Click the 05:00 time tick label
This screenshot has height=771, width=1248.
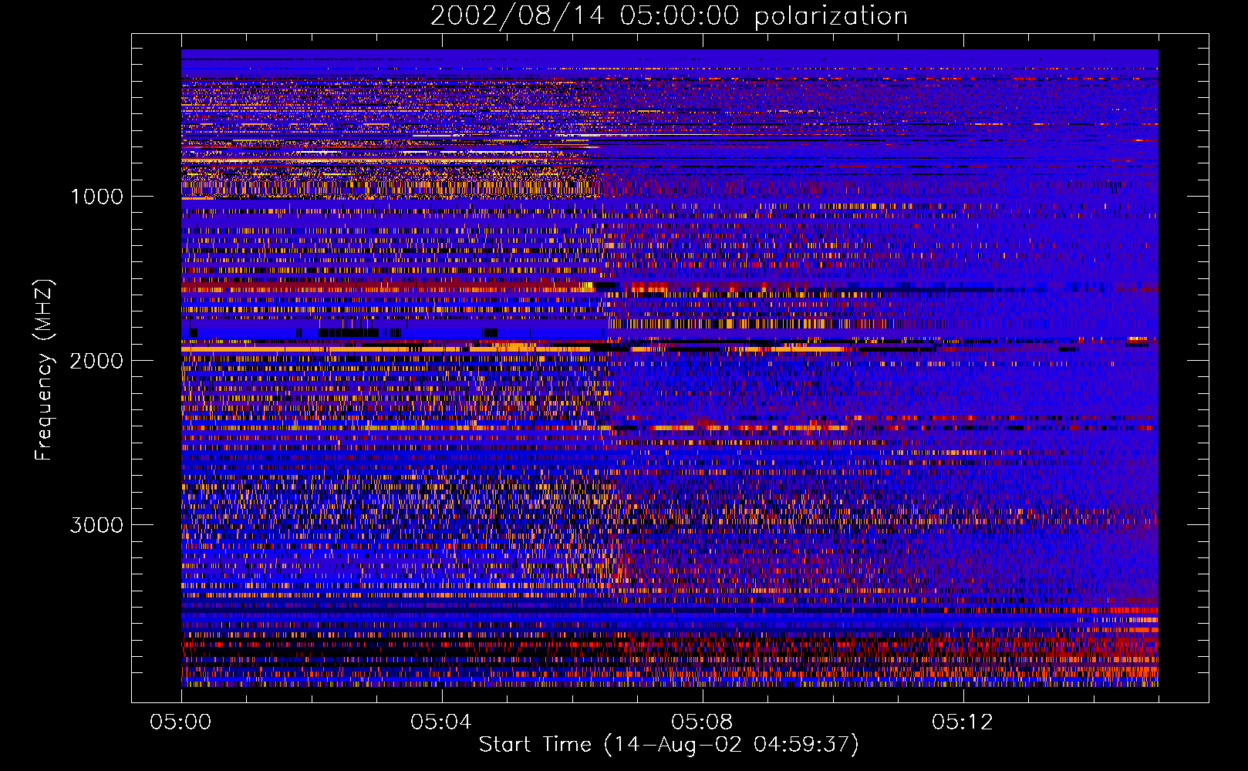(180, 722)
